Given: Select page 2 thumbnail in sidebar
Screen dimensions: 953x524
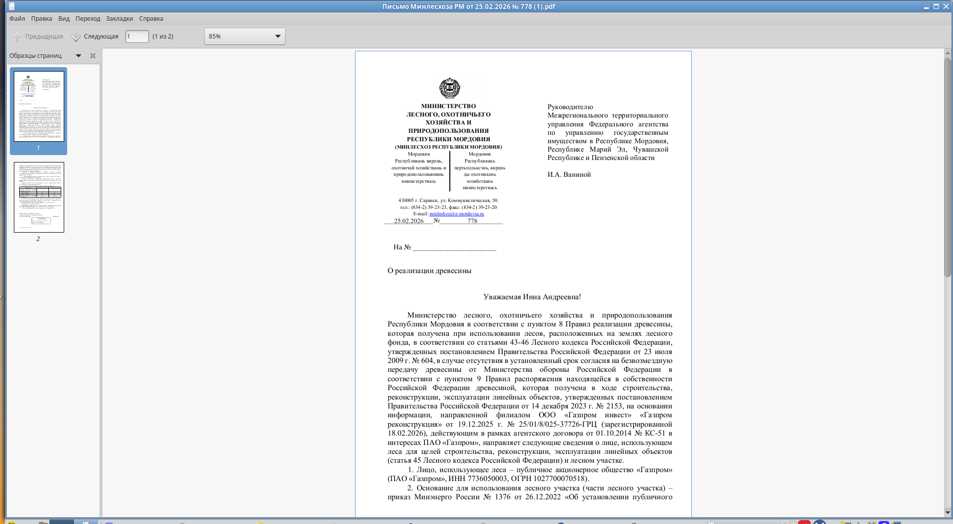Looking at the screenshot, I should coord(39,197).
